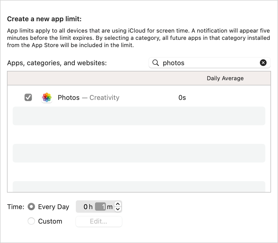
Task: Click the 0s daily average value
Action: tap(182, 98)
